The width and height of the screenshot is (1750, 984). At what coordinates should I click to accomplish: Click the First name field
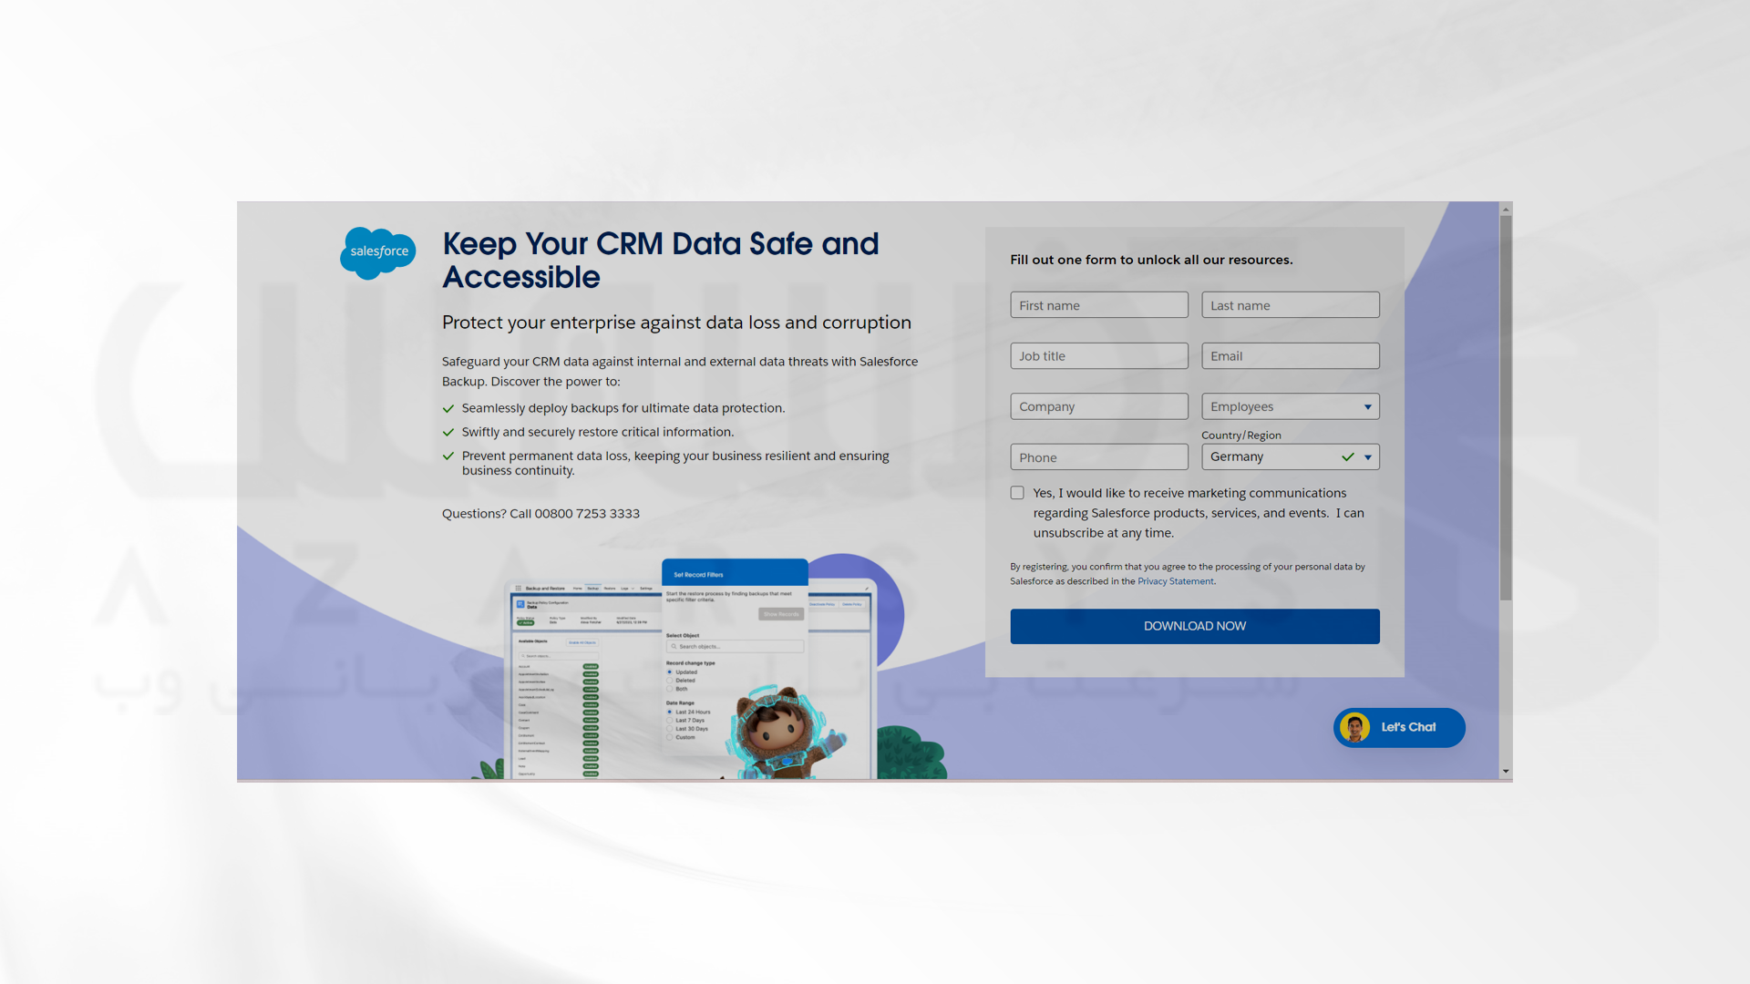tap(1098, 305)
